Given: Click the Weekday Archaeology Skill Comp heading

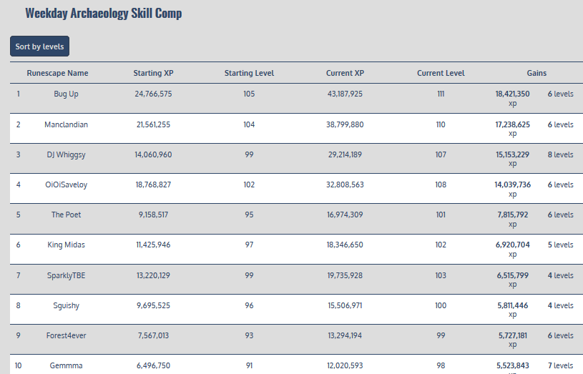Looking at the screenshot, I should pyautogui.click(x=103, y=14).
